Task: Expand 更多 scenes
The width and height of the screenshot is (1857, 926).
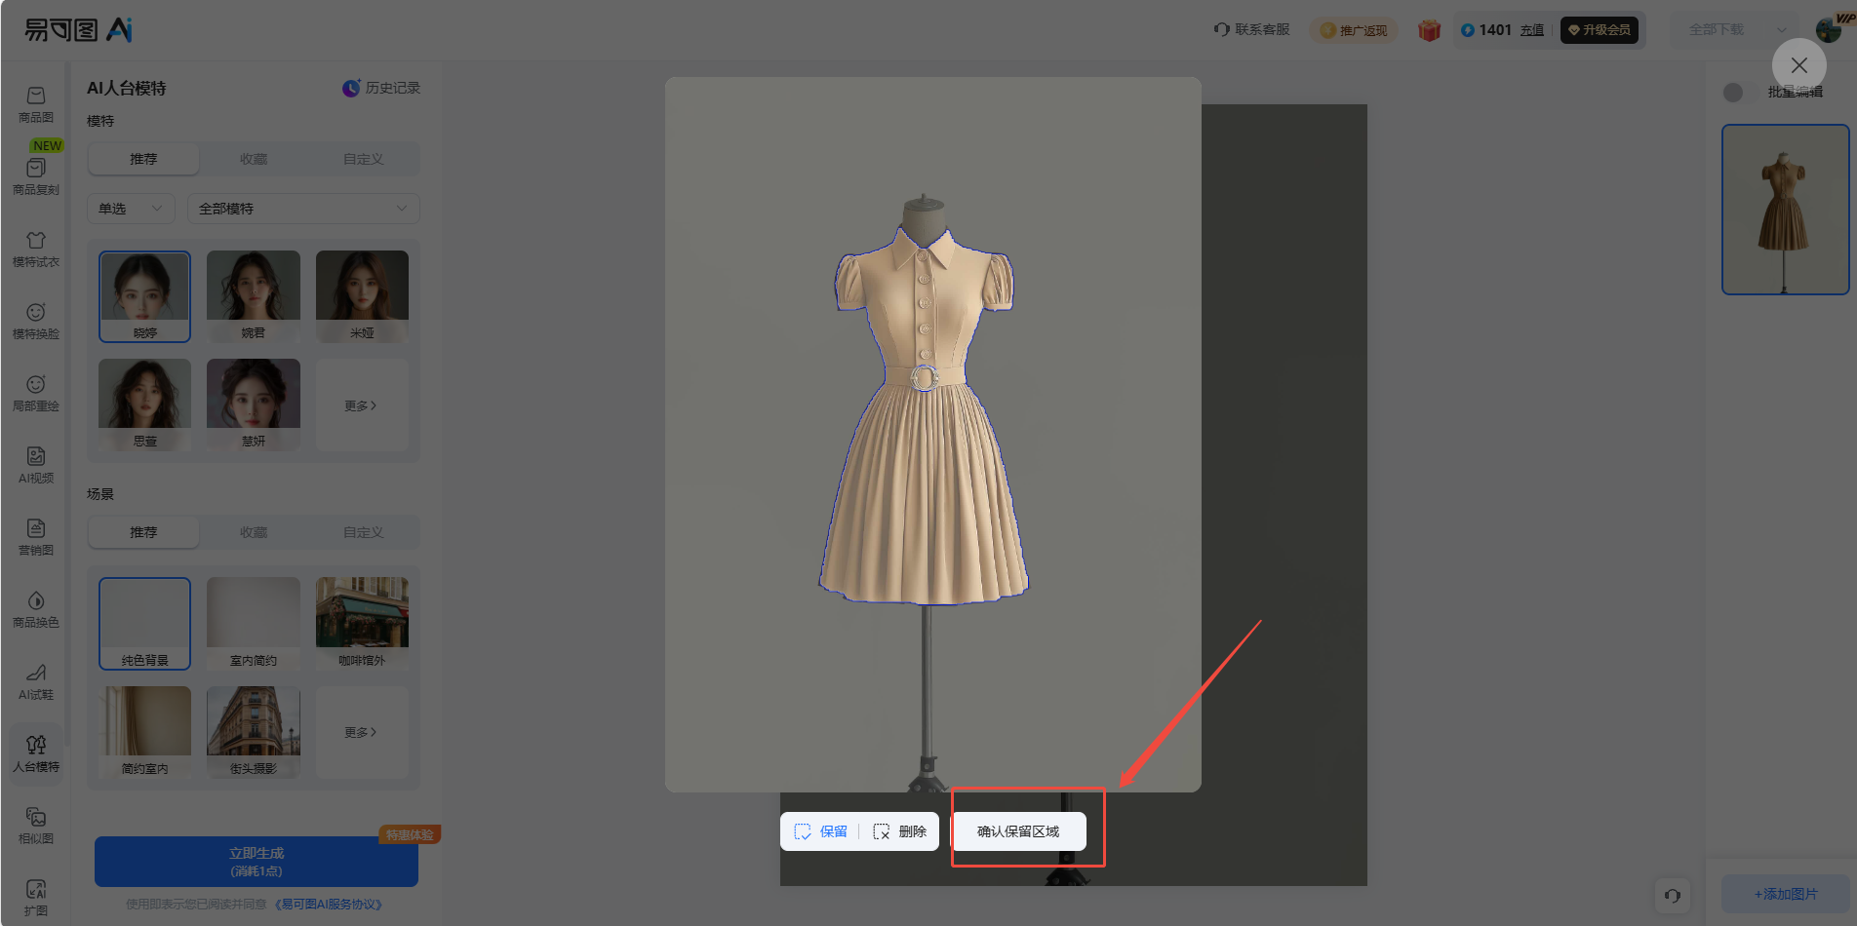Action: click(x=362, y=732)
